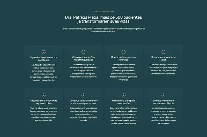Click the "Mente mais clara para suas tarefas" heading
This screenshot has width=207, height=137.
[x=123, y=102]
